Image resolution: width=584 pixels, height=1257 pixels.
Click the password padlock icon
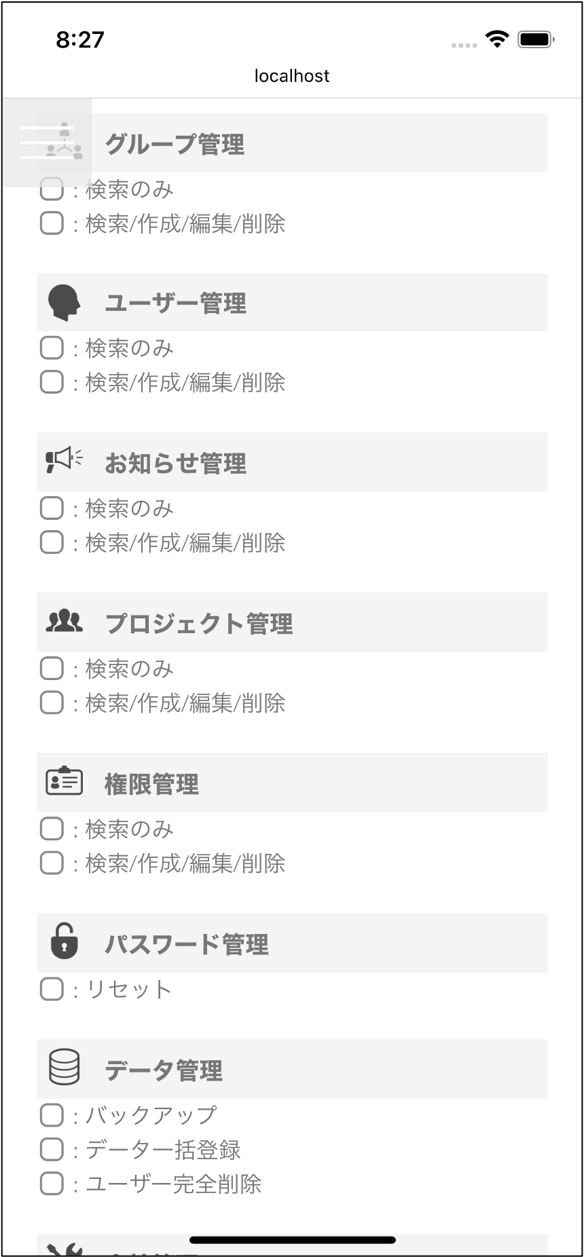64,941
